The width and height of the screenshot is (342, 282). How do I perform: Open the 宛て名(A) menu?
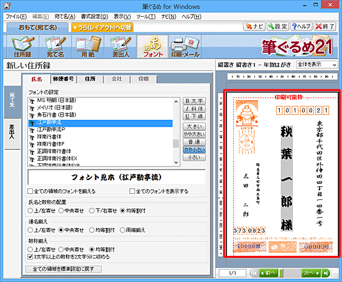click(65, 17)
